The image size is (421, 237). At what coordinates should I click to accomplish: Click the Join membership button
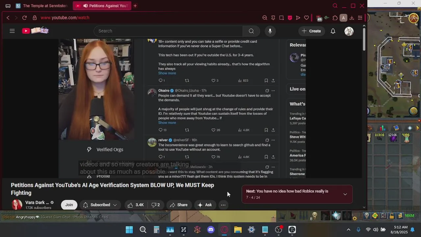coord(69,205)
